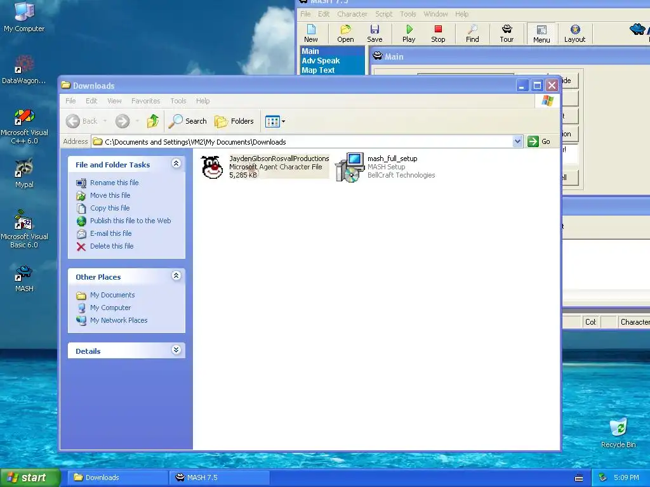
Task: Select the Recycle Bin desktop icon
Action: pos(618,433)
